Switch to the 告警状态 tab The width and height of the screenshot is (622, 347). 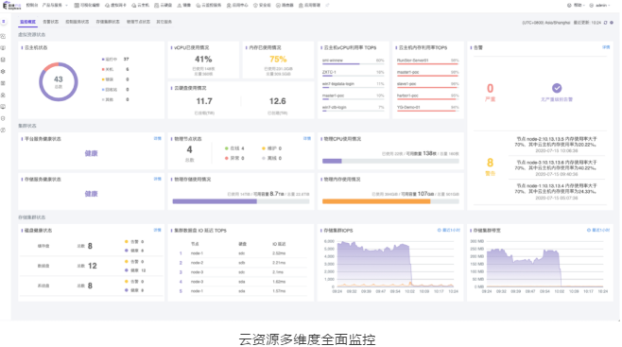(x=50, y=22)
